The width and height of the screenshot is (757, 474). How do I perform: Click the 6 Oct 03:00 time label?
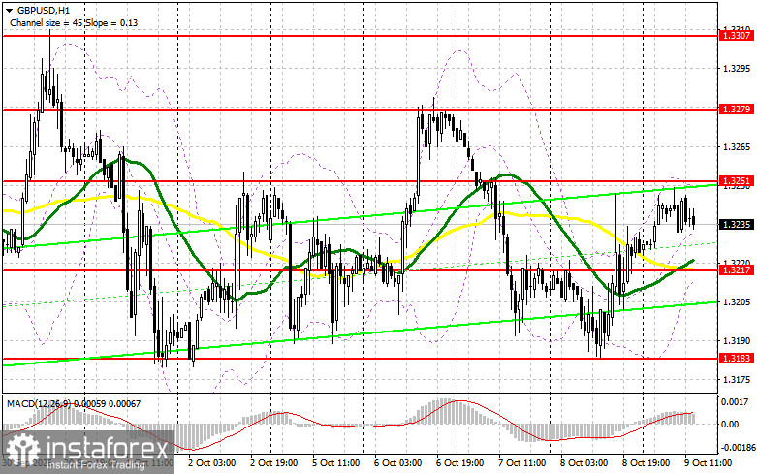click(397, 463)
